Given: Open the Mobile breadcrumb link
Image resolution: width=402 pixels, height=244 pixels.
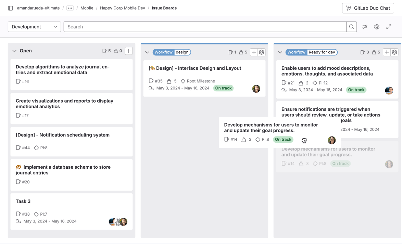Looking at the screenshot, I should (x=87, y=8).
